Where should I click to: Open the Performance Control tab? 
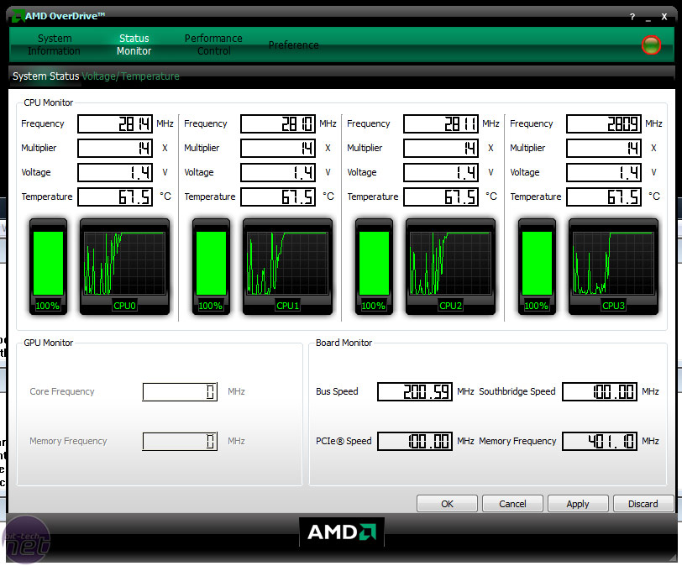pyautogui.click(x=213, y=45)
